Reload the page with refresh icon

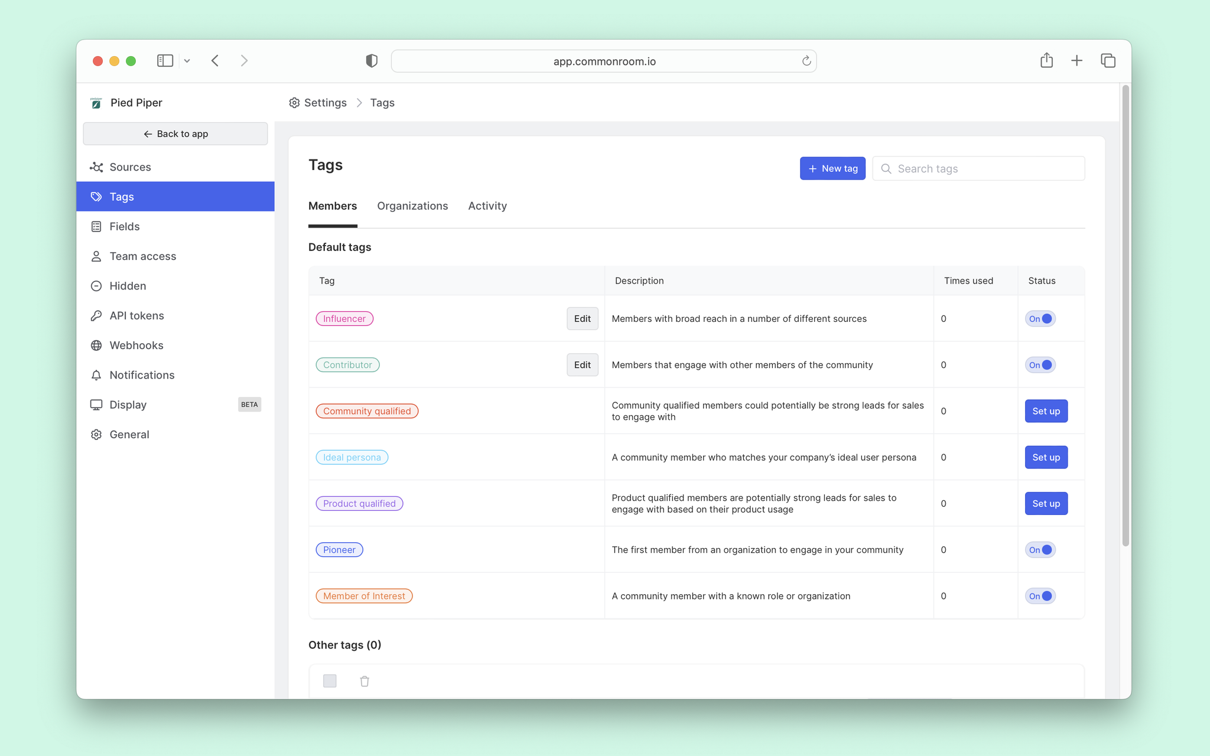tap(806, 61)
